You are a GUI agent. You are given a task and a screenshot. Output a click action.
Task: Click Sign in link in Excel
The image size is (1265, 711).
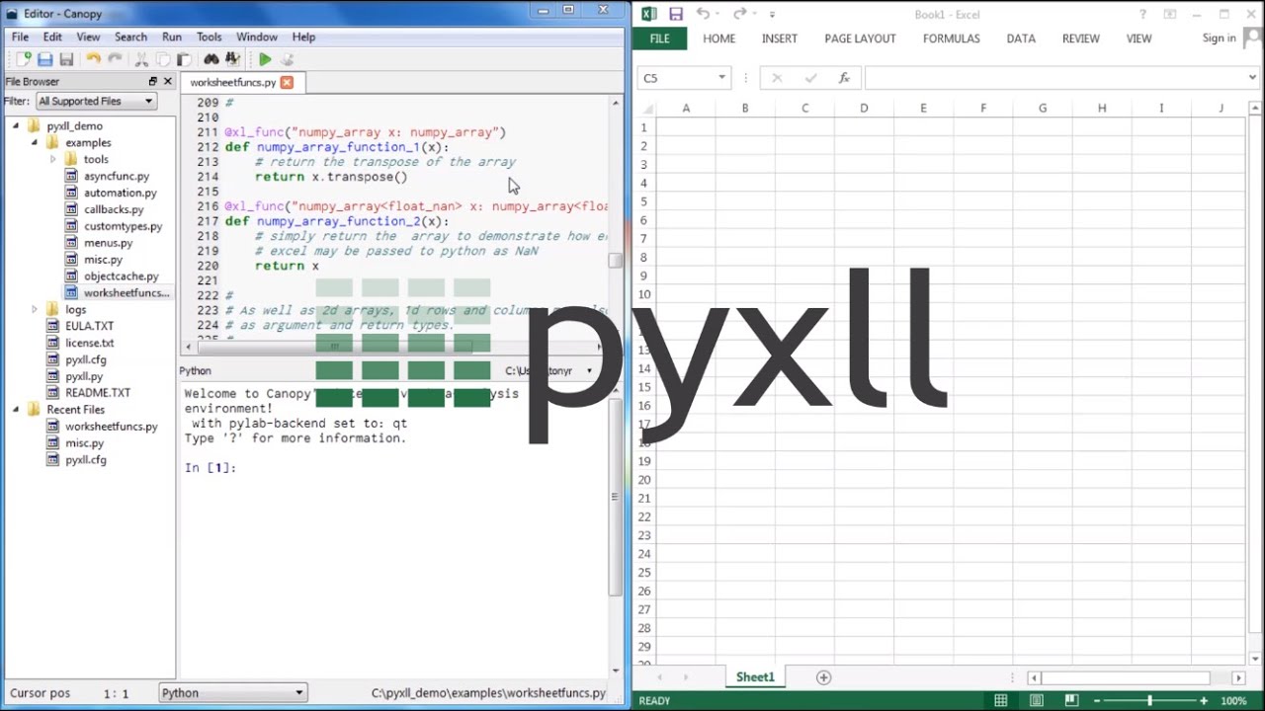pyautogui.click(x=1219, y=38)
